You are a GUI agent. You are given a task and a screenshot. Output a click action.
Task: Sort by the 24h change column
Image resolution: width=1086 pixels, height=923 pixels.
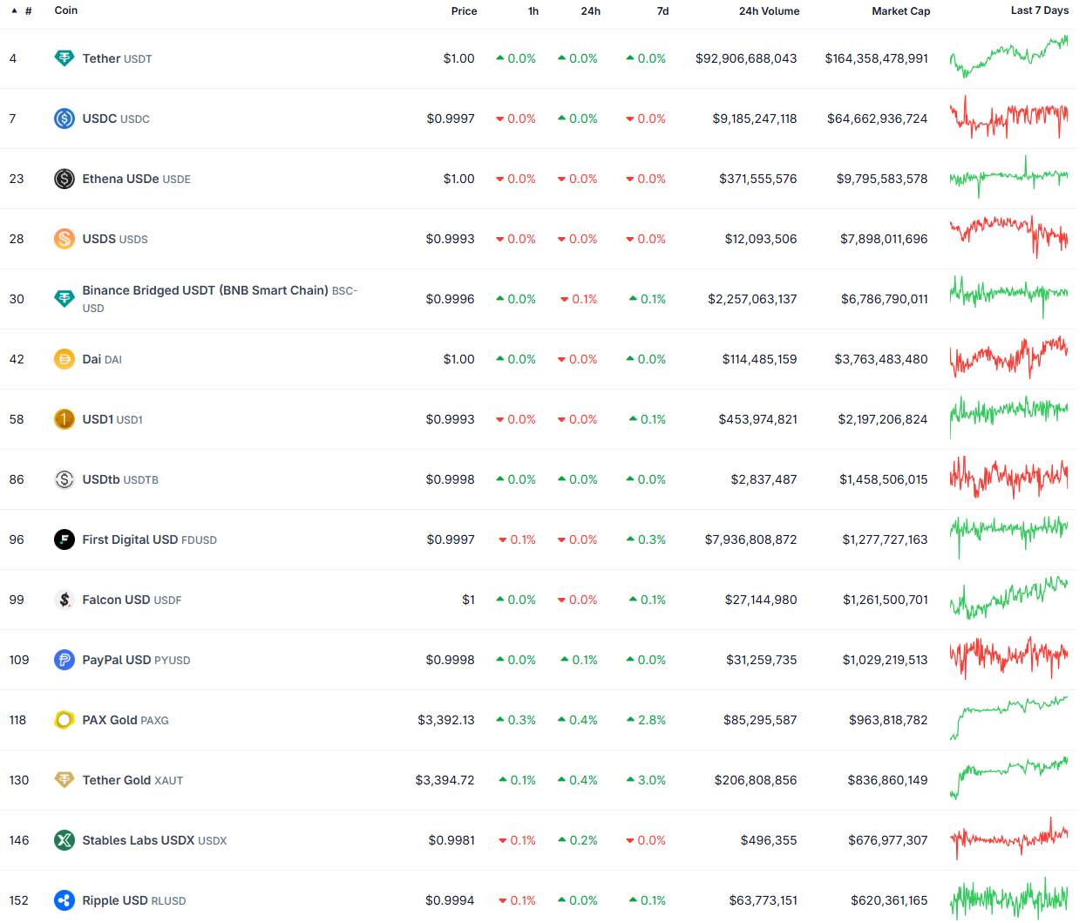(591, 11)
